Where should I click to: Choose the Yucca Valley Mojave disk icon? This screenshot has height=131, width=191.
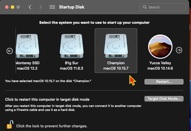tap(160, 47)
